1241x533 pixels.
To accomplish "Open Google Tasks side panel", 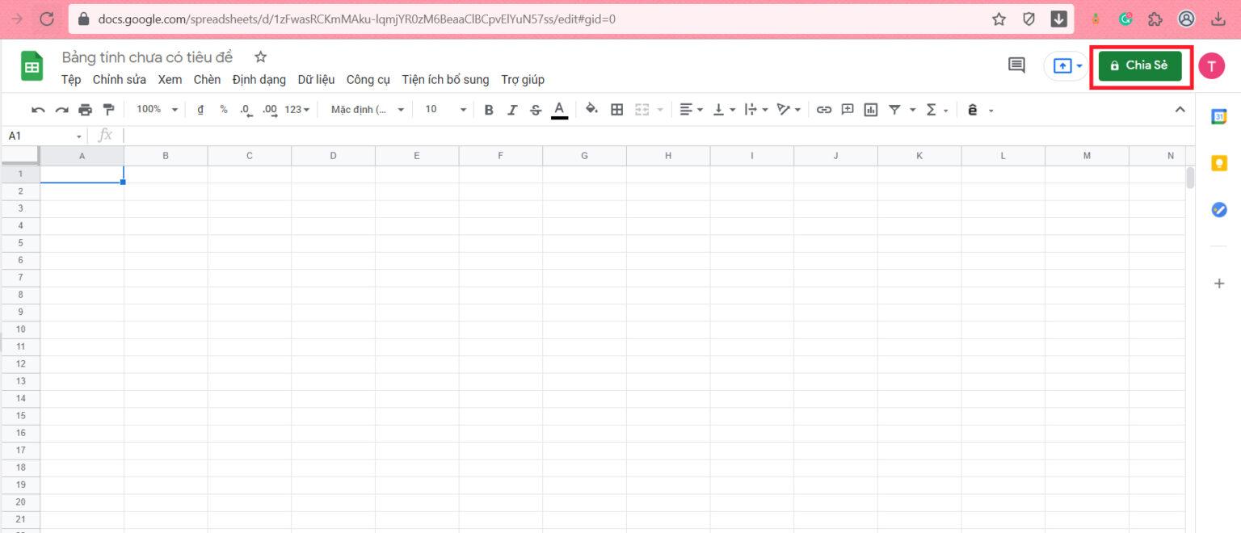I will pos(1219,209).
